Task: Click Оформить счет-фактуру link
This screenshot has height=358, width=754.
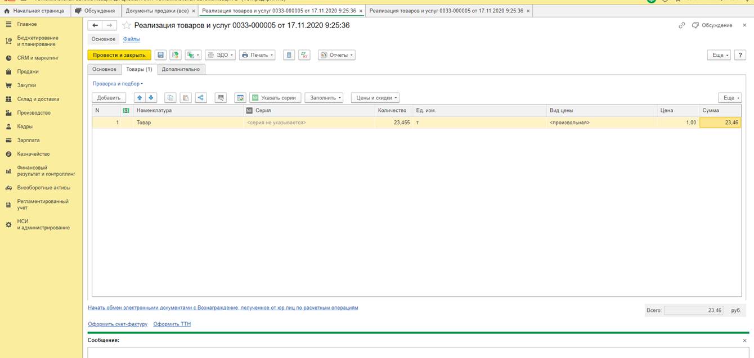Action: [118, 324]
